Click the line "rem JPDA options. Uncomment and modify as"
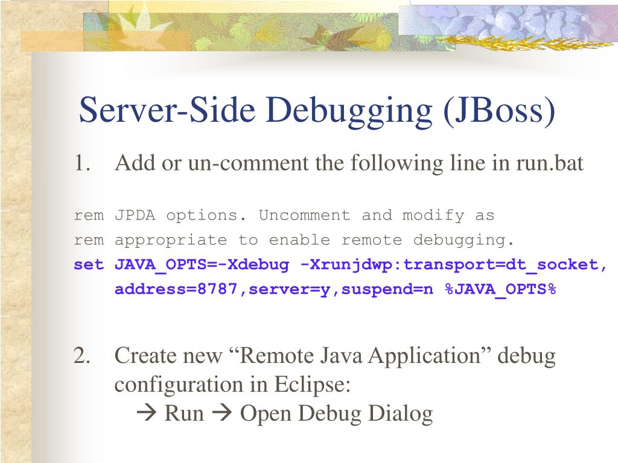This screenshot has height=463, width=618. pos(284,215)
